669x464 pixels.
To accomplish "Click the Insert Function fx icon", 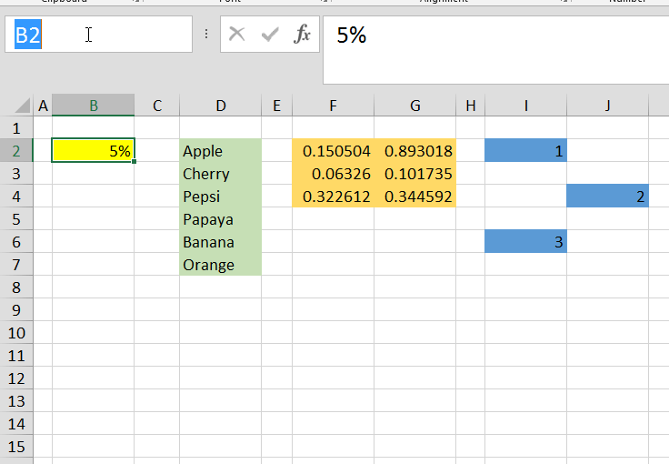I will tap(302, 35).
